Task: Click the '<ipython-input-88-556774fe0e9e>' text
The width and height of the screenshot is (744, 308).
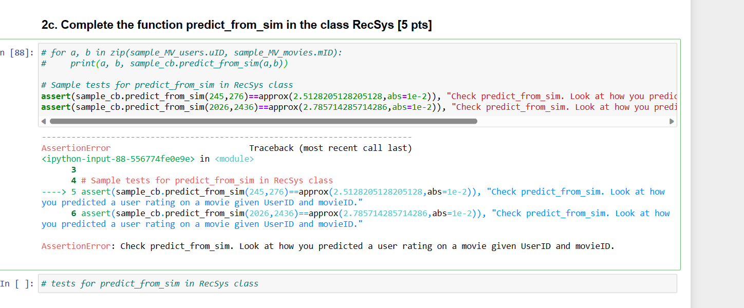Action: click(x=118, y=159)
